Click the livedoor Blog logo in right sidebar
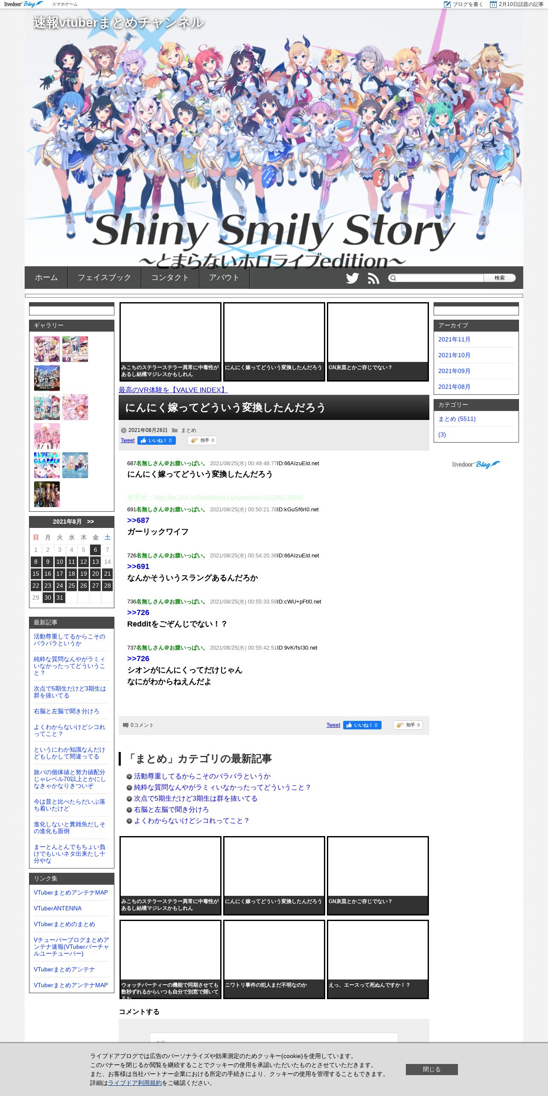 pos(476,464)
